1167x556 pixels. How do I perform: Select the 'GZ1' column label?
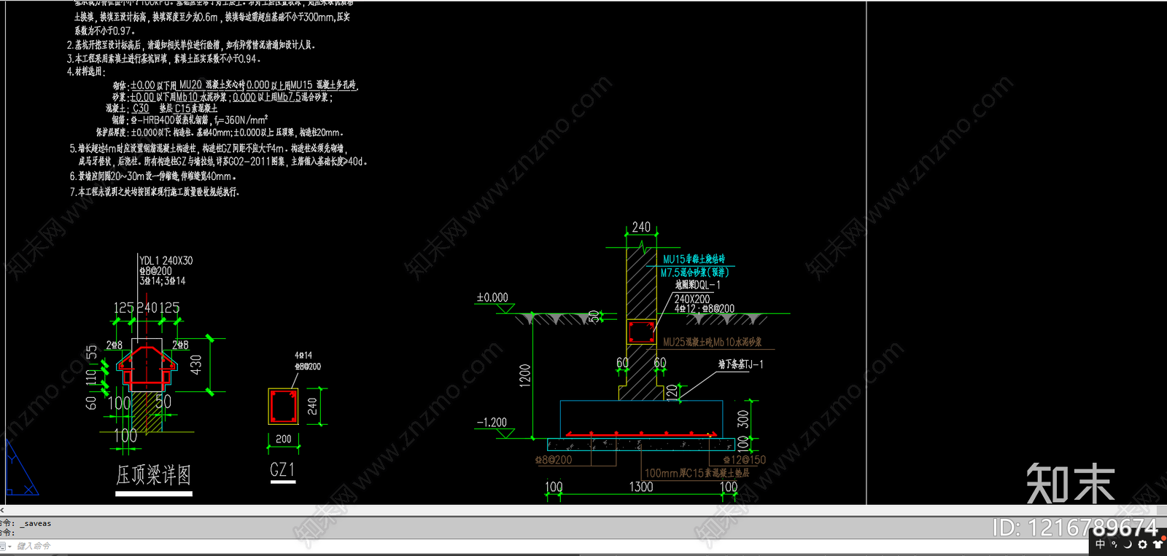282,470
